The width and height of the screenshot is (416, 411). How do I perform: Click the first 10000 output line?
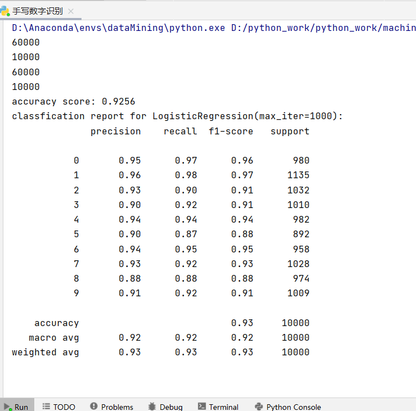[26, 57]
